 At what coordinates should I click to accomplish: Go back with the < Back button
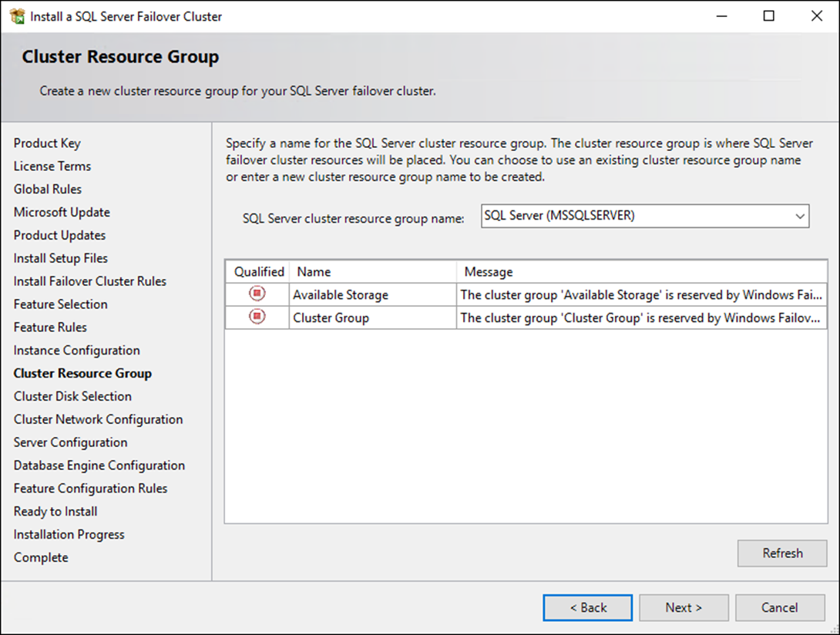(588, 608)
